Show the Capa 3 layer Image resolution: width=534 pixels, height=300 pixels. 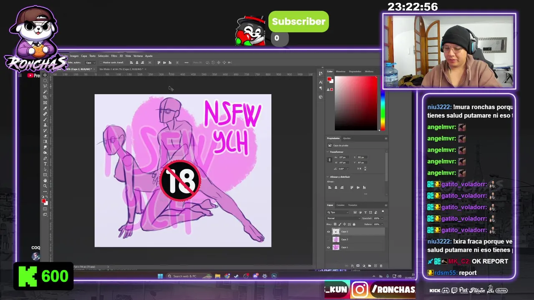328,240
